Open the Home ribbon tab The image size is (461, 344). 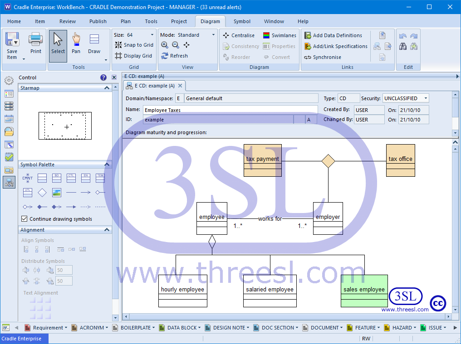click(x=14, y=21)
